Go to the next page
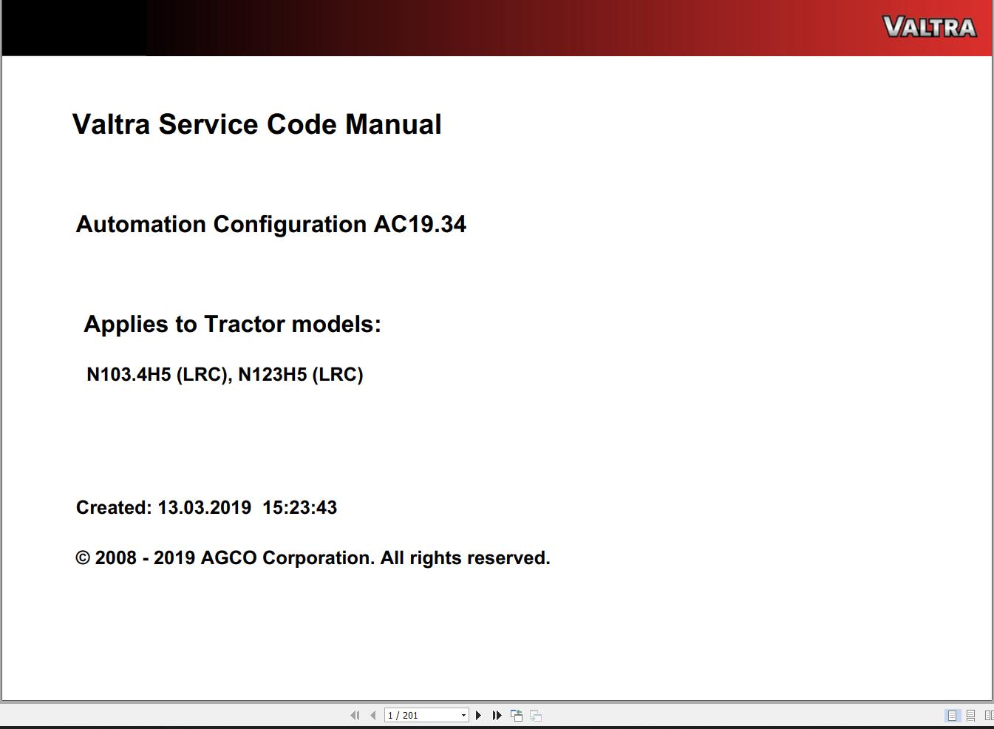This screenshot has width=994, height=729. click(479, 715)
